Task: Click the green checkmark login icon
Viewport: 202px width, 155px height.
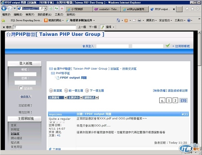Action: 168,45
